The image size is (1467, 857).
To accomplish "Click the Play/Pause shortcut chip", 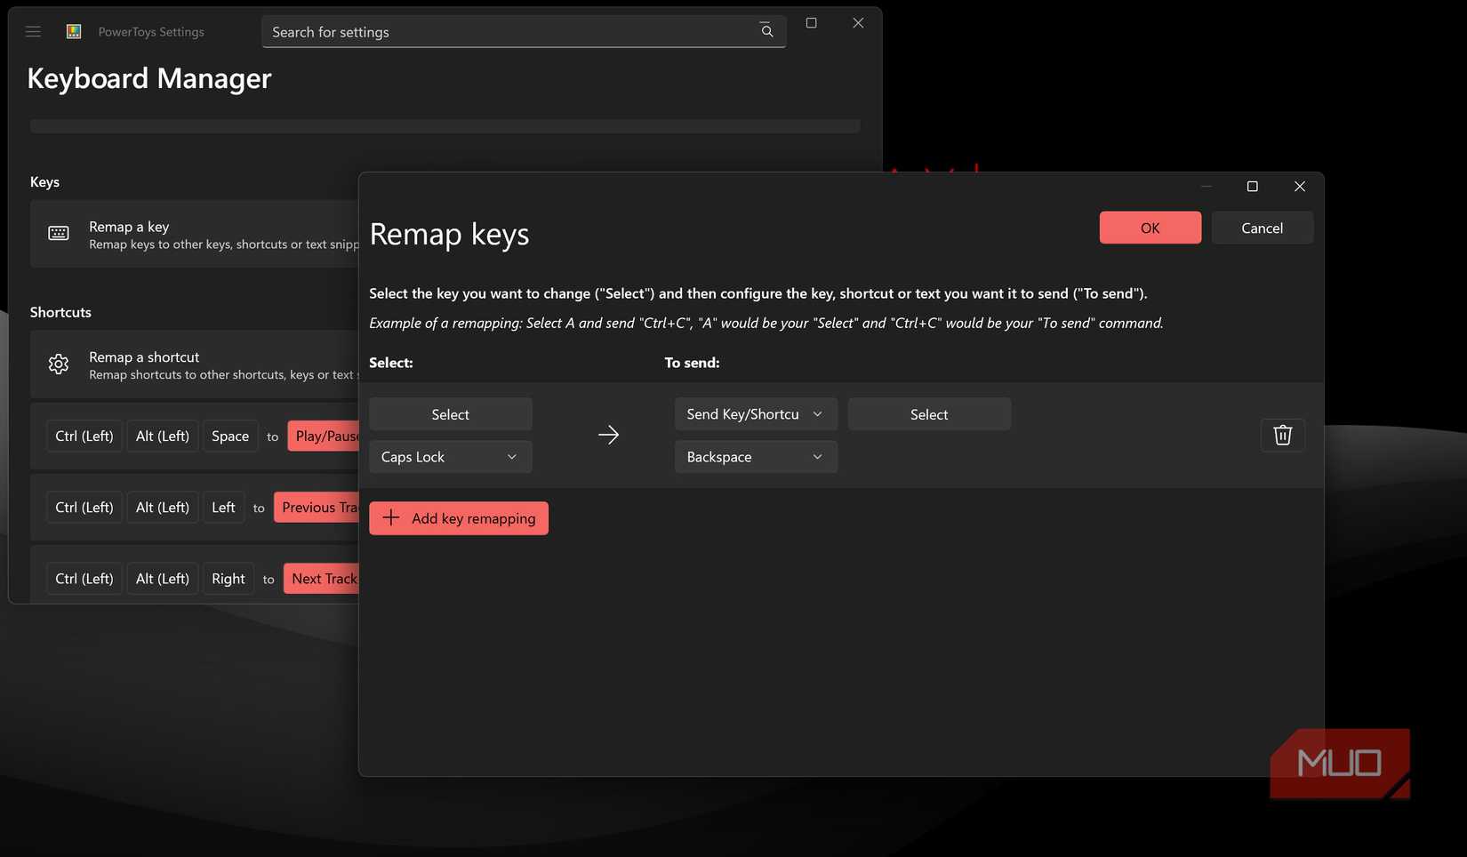I will tap(325, 436).
